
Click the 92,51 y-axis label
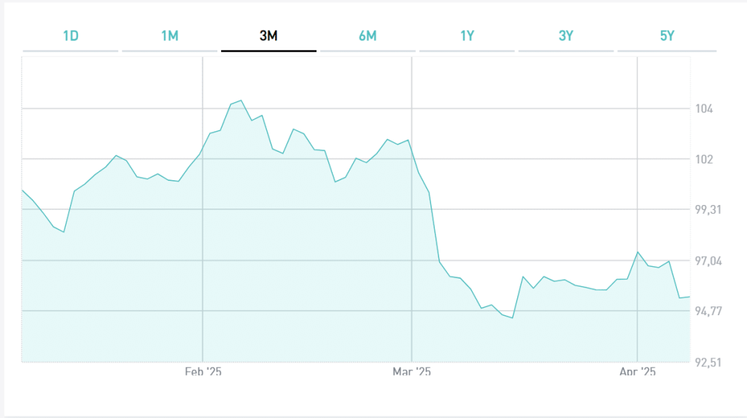[708, 362]
